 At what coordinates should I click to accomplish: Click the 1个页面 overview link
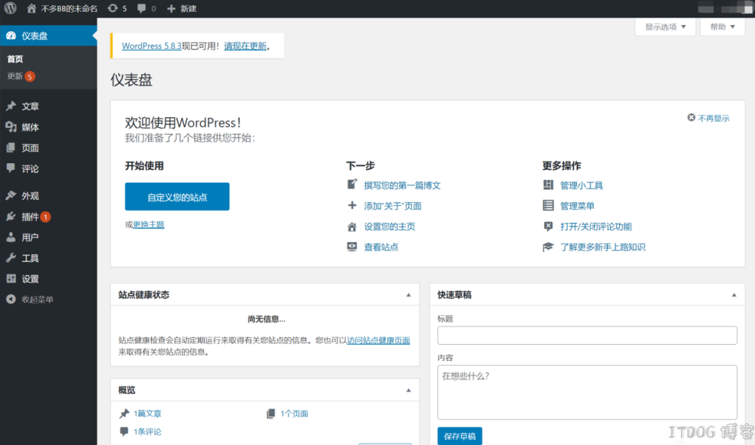pos(294,414)
